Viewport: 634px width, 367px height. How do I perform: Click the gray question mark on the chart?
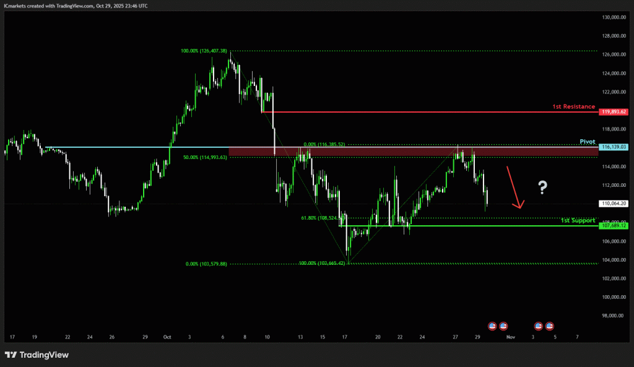pyautogui.click(x=542, y=186)
